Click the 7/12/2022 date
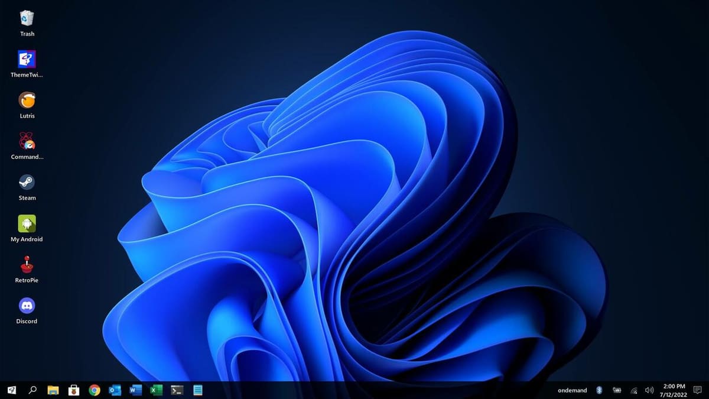The width and height of the screenshot is (709, 399). pyautogui.click(x=673, y=394)
